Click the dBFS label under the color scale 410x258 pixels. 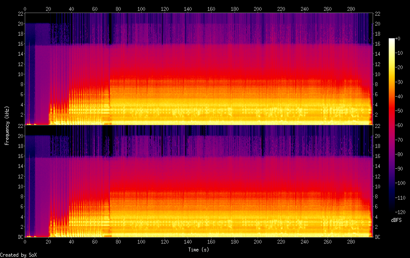point(396,220)
